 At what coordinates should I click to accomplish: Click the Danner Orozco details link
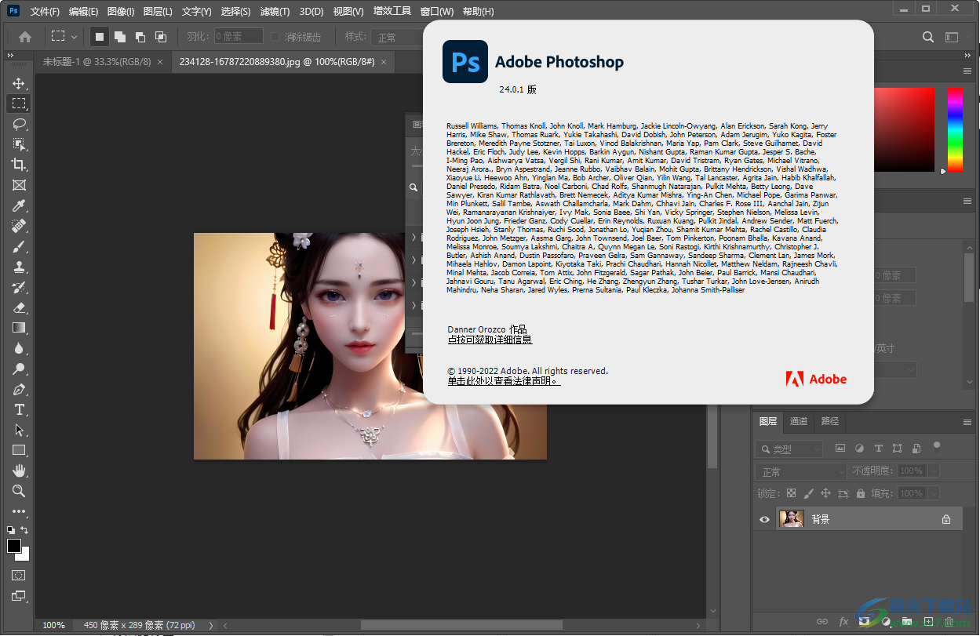[489, 339]
